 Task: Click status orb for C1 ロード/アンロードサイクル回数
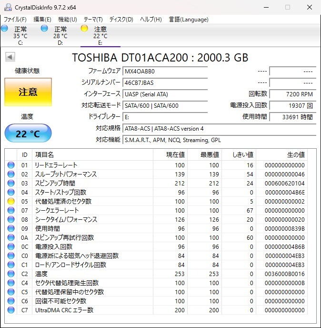pyautogui.click(x=11, y=265)
